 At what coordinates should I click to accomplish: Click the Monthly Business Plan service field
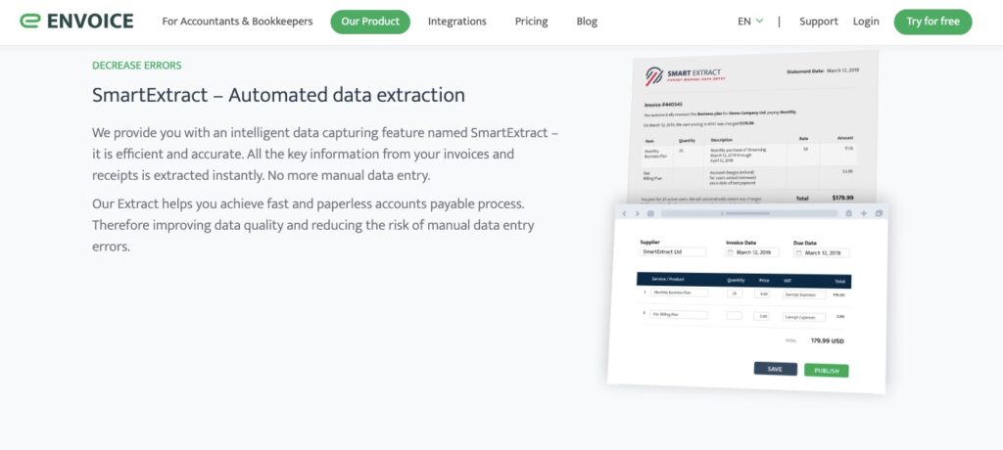click(x=680, y=292)
